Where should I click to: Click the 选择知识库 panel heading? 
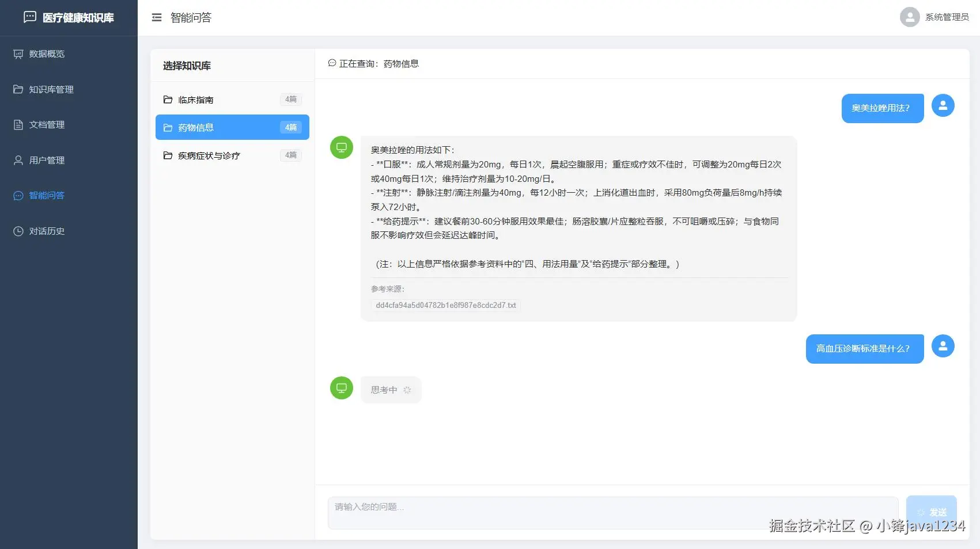(x=187, y=66)
